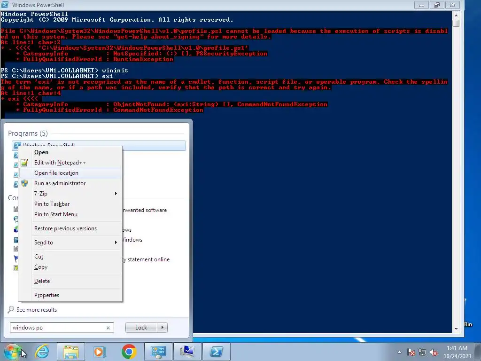Click the PowerShell scrollbar down arrow
Image resolution: width=481 pixels, height=361 pixels.
[x=456, y=329]
